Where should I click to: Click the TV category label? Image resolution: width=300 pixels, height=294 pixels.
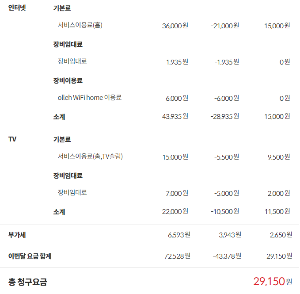pyautogui.click(x=12, y=139)
